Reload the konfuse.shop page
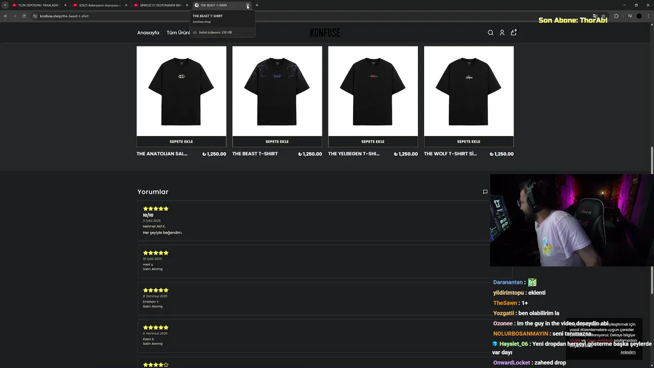The width and height of the screenshot is (654, 368). [24, 16]
